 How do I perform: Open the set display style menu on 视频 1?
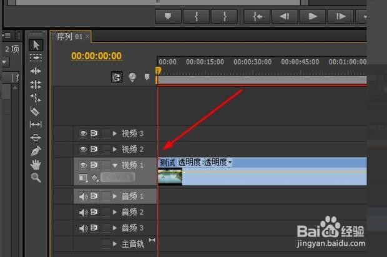tap(83, 177)
